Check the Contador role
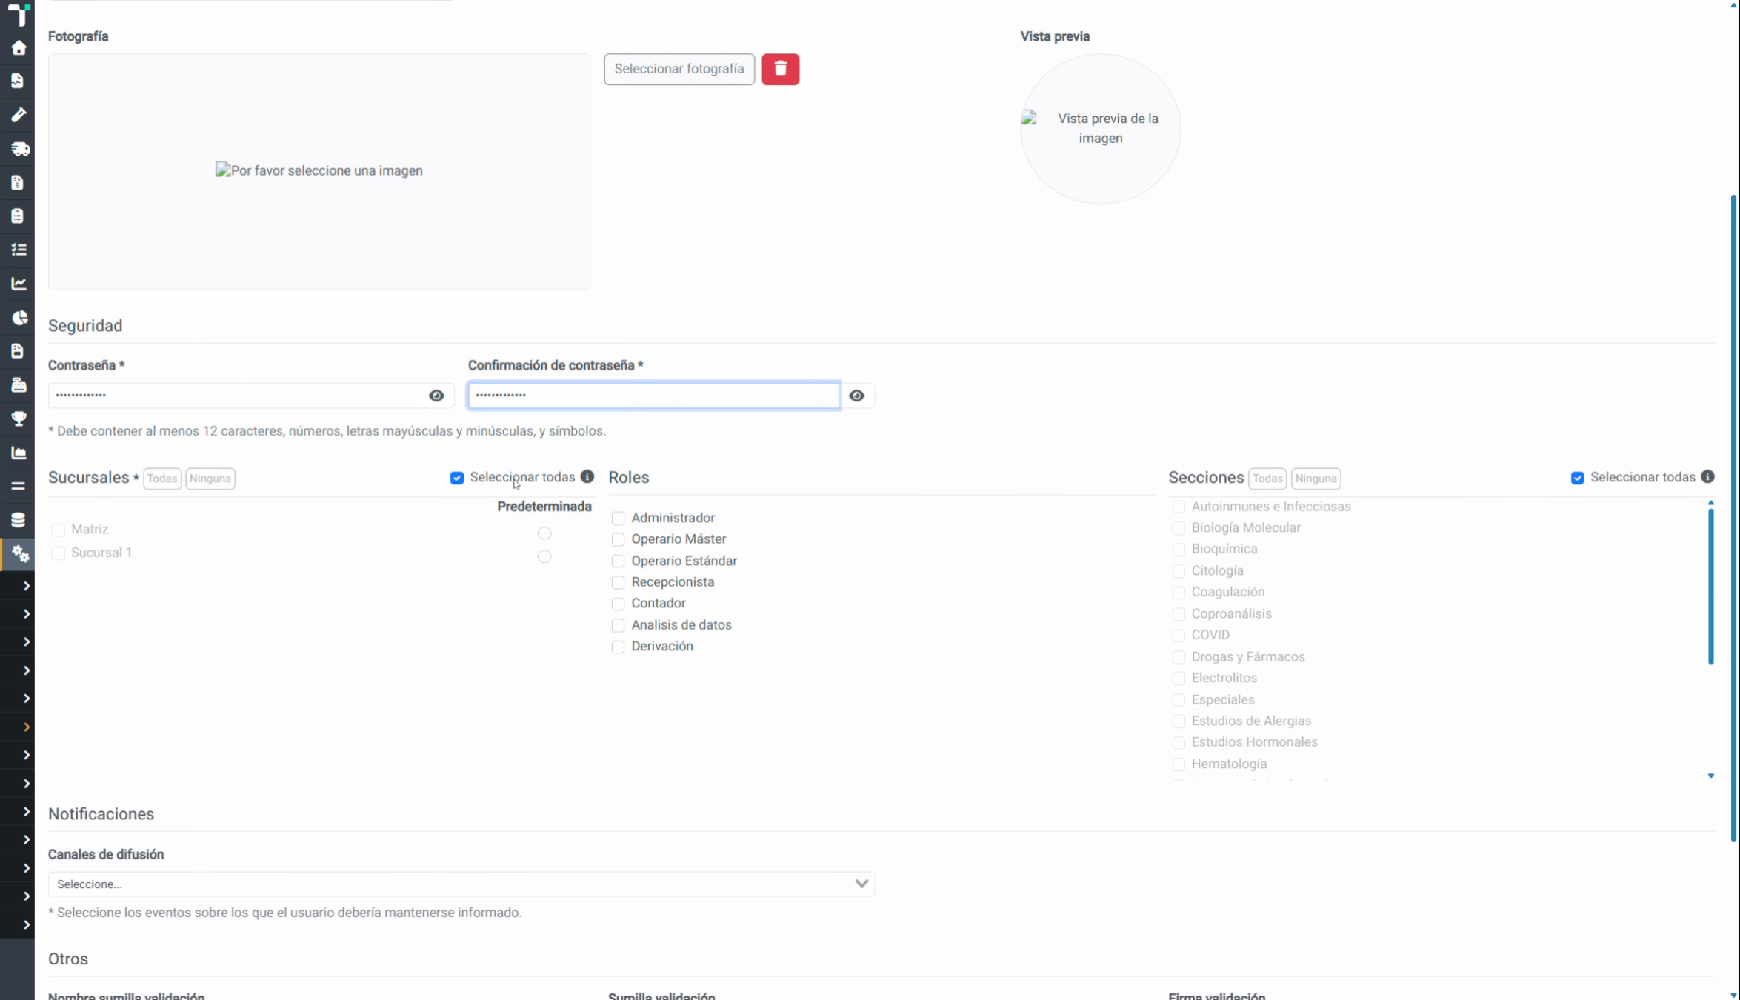Image resolution: width=1740 pixels, height=1000 pixels. [x=618, y=604]
